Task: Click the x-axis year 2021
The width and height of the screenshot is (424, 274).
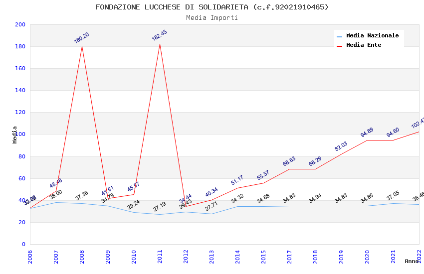Action: (394, 257)
